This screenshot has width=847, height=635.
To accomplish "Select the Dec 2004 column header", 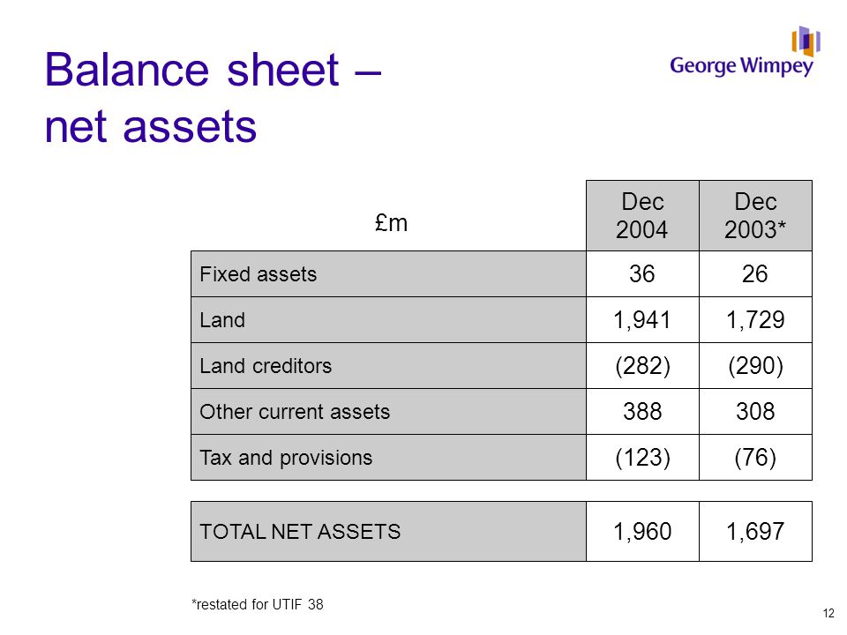I will pyautogui.click(x=642, y=215).
